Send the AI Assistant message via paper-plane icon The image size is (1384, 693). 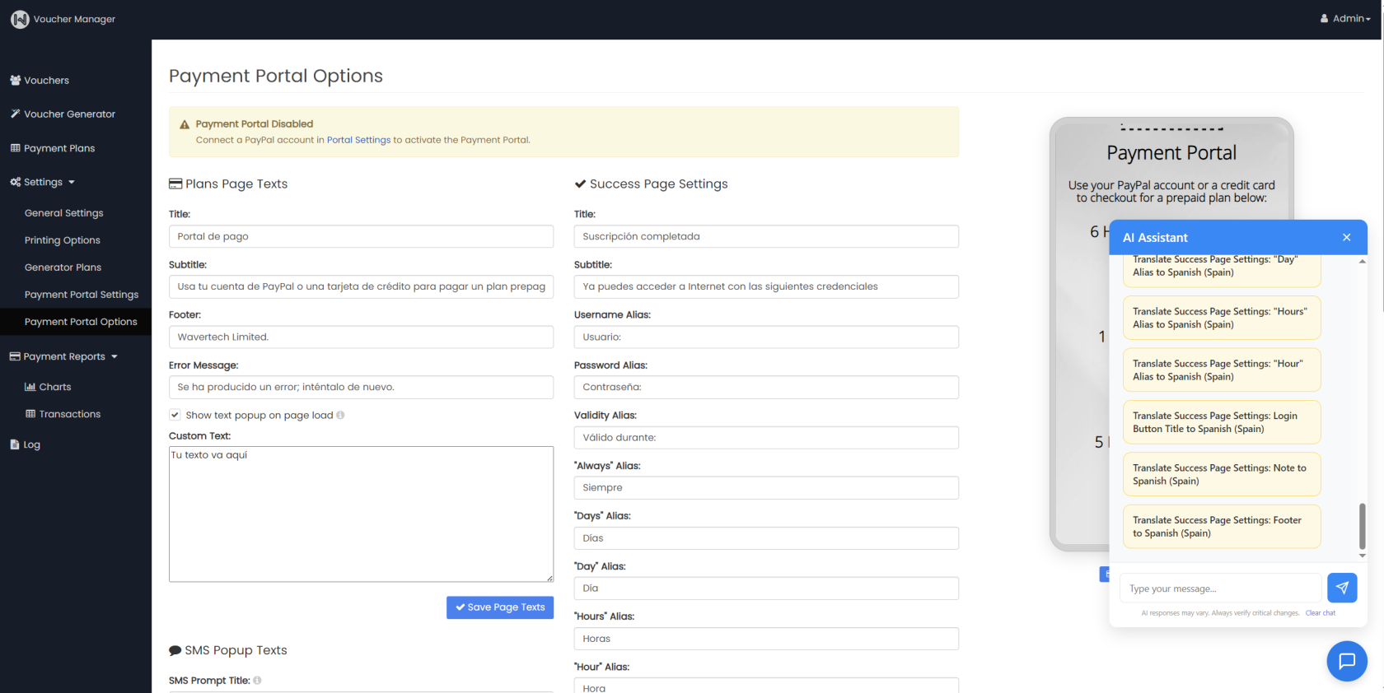coord(1342,588)
